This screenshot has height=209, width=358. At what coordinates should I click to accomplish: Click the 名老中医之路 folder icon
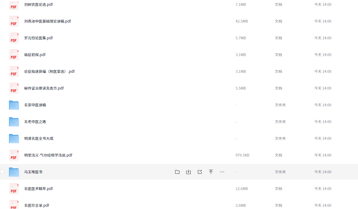(x=14, y=122)
